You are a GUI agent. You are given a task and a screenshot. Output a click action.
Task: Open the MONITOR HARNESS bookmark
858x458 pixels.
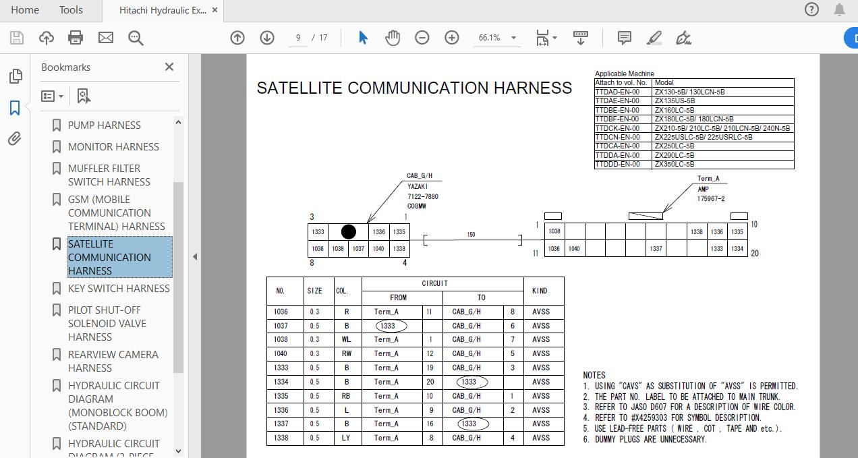click(x=113, y=146)
